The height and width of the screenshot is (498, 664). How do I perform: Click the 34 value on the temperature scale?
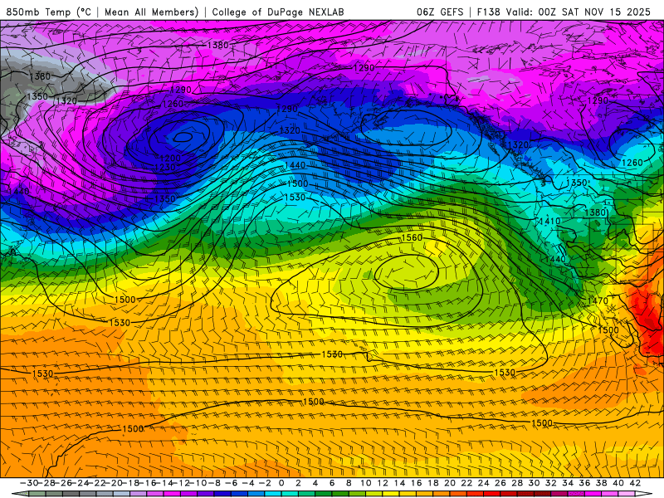pos(568,483)
